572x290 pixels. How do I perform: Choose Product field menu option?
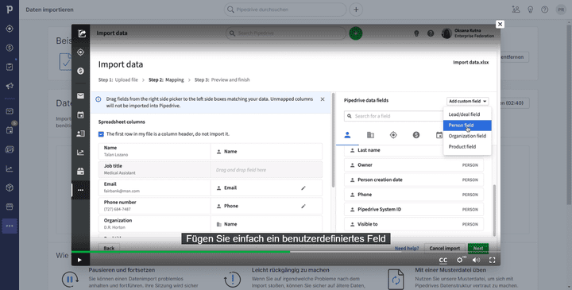pyautogui.click(x=467, y=147)
